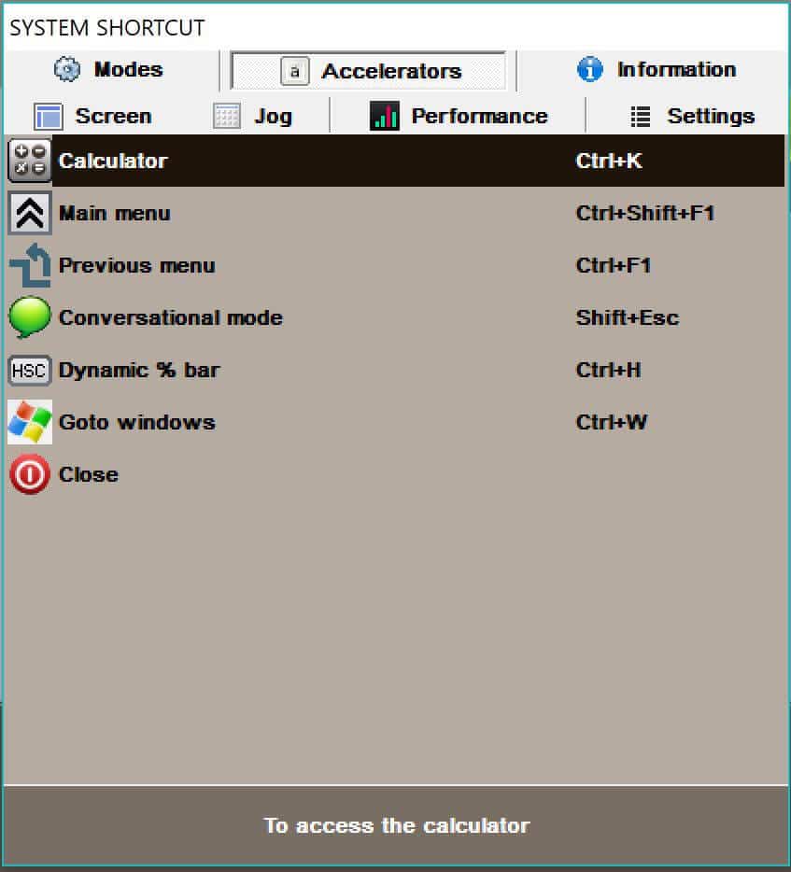The height and width of the screenshot is (872, 791).
Task: Select the Previous menu entry
Action: click(x=396, y=265)
